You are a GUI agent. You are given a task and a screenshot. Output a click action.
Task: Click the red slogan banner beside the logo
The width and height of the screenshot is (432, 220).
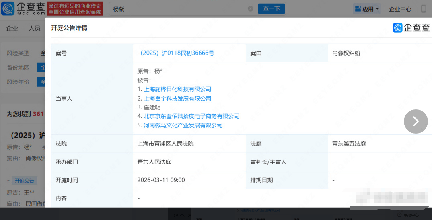click(74, 8)
